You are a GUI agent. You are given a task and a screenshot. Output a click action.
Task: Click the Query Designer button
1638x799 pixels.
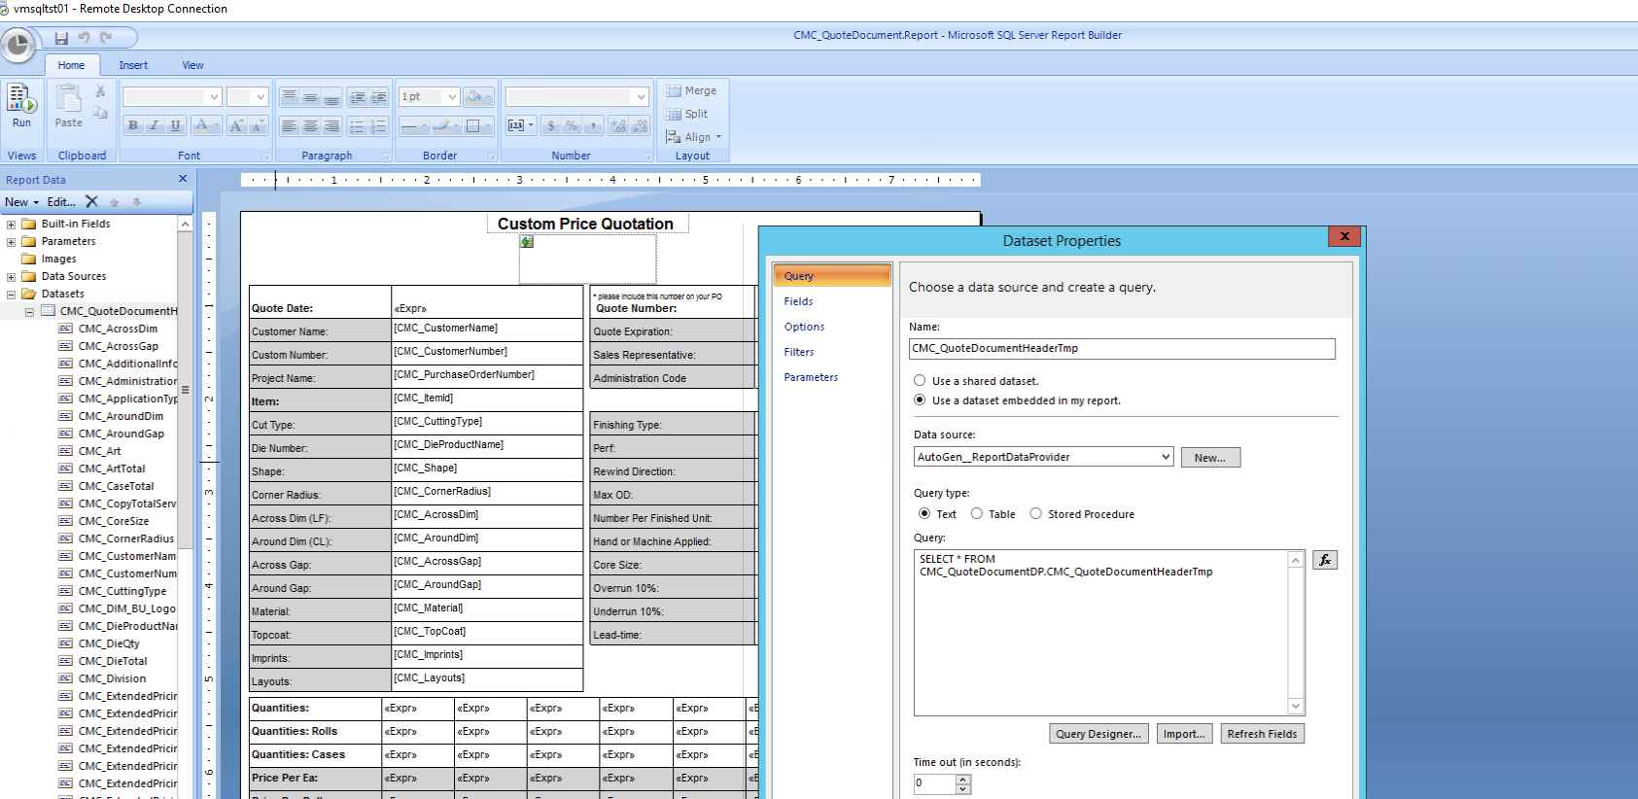pos(1098,734)
